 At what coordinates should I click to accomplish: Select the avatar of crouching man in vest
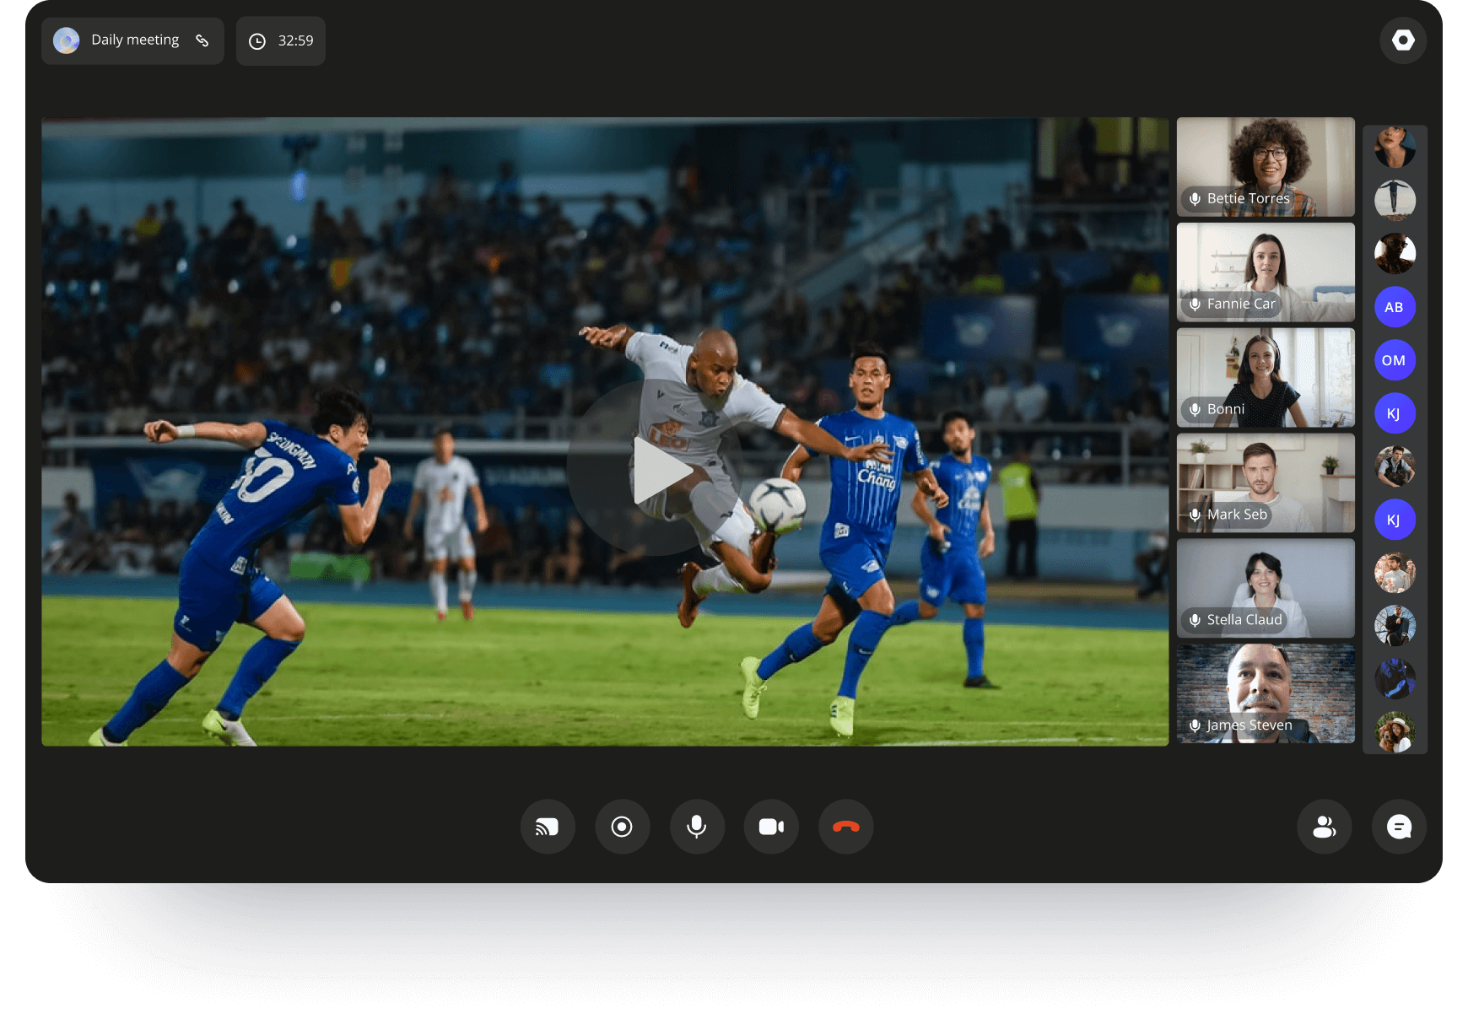[1395, 466]
